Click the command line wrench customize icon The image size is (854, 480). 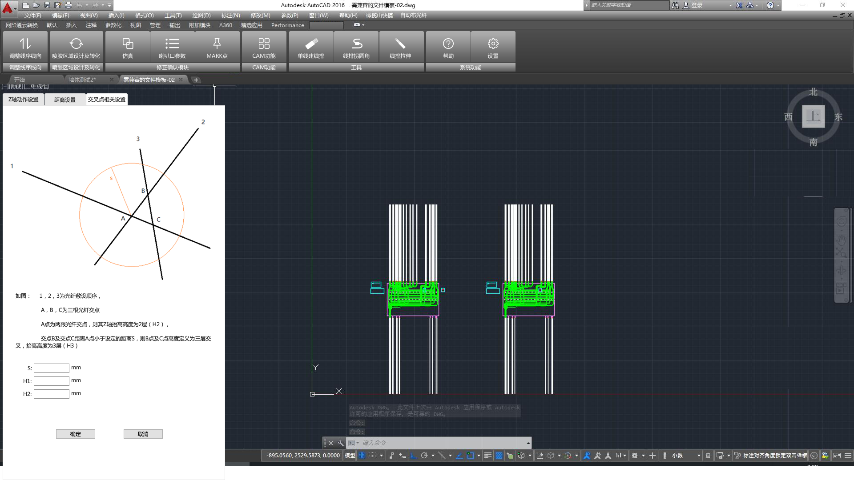click(341, 443)
